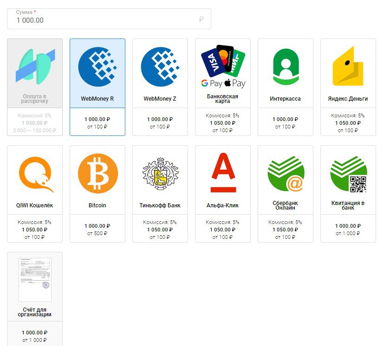
Task: Click the Bitcoin label text
Action: click(x=97, y=205)
